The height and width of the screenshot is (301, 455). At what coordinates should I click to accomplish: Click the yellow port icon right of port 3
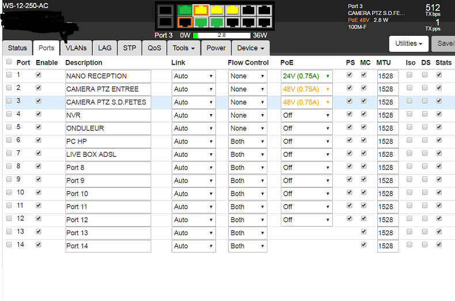[217, 10]
